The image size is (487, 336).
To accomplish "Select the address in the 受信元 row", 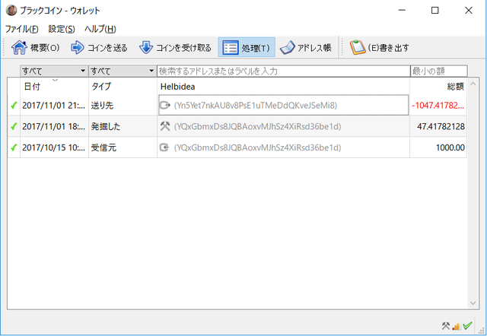I will (257, 147).
